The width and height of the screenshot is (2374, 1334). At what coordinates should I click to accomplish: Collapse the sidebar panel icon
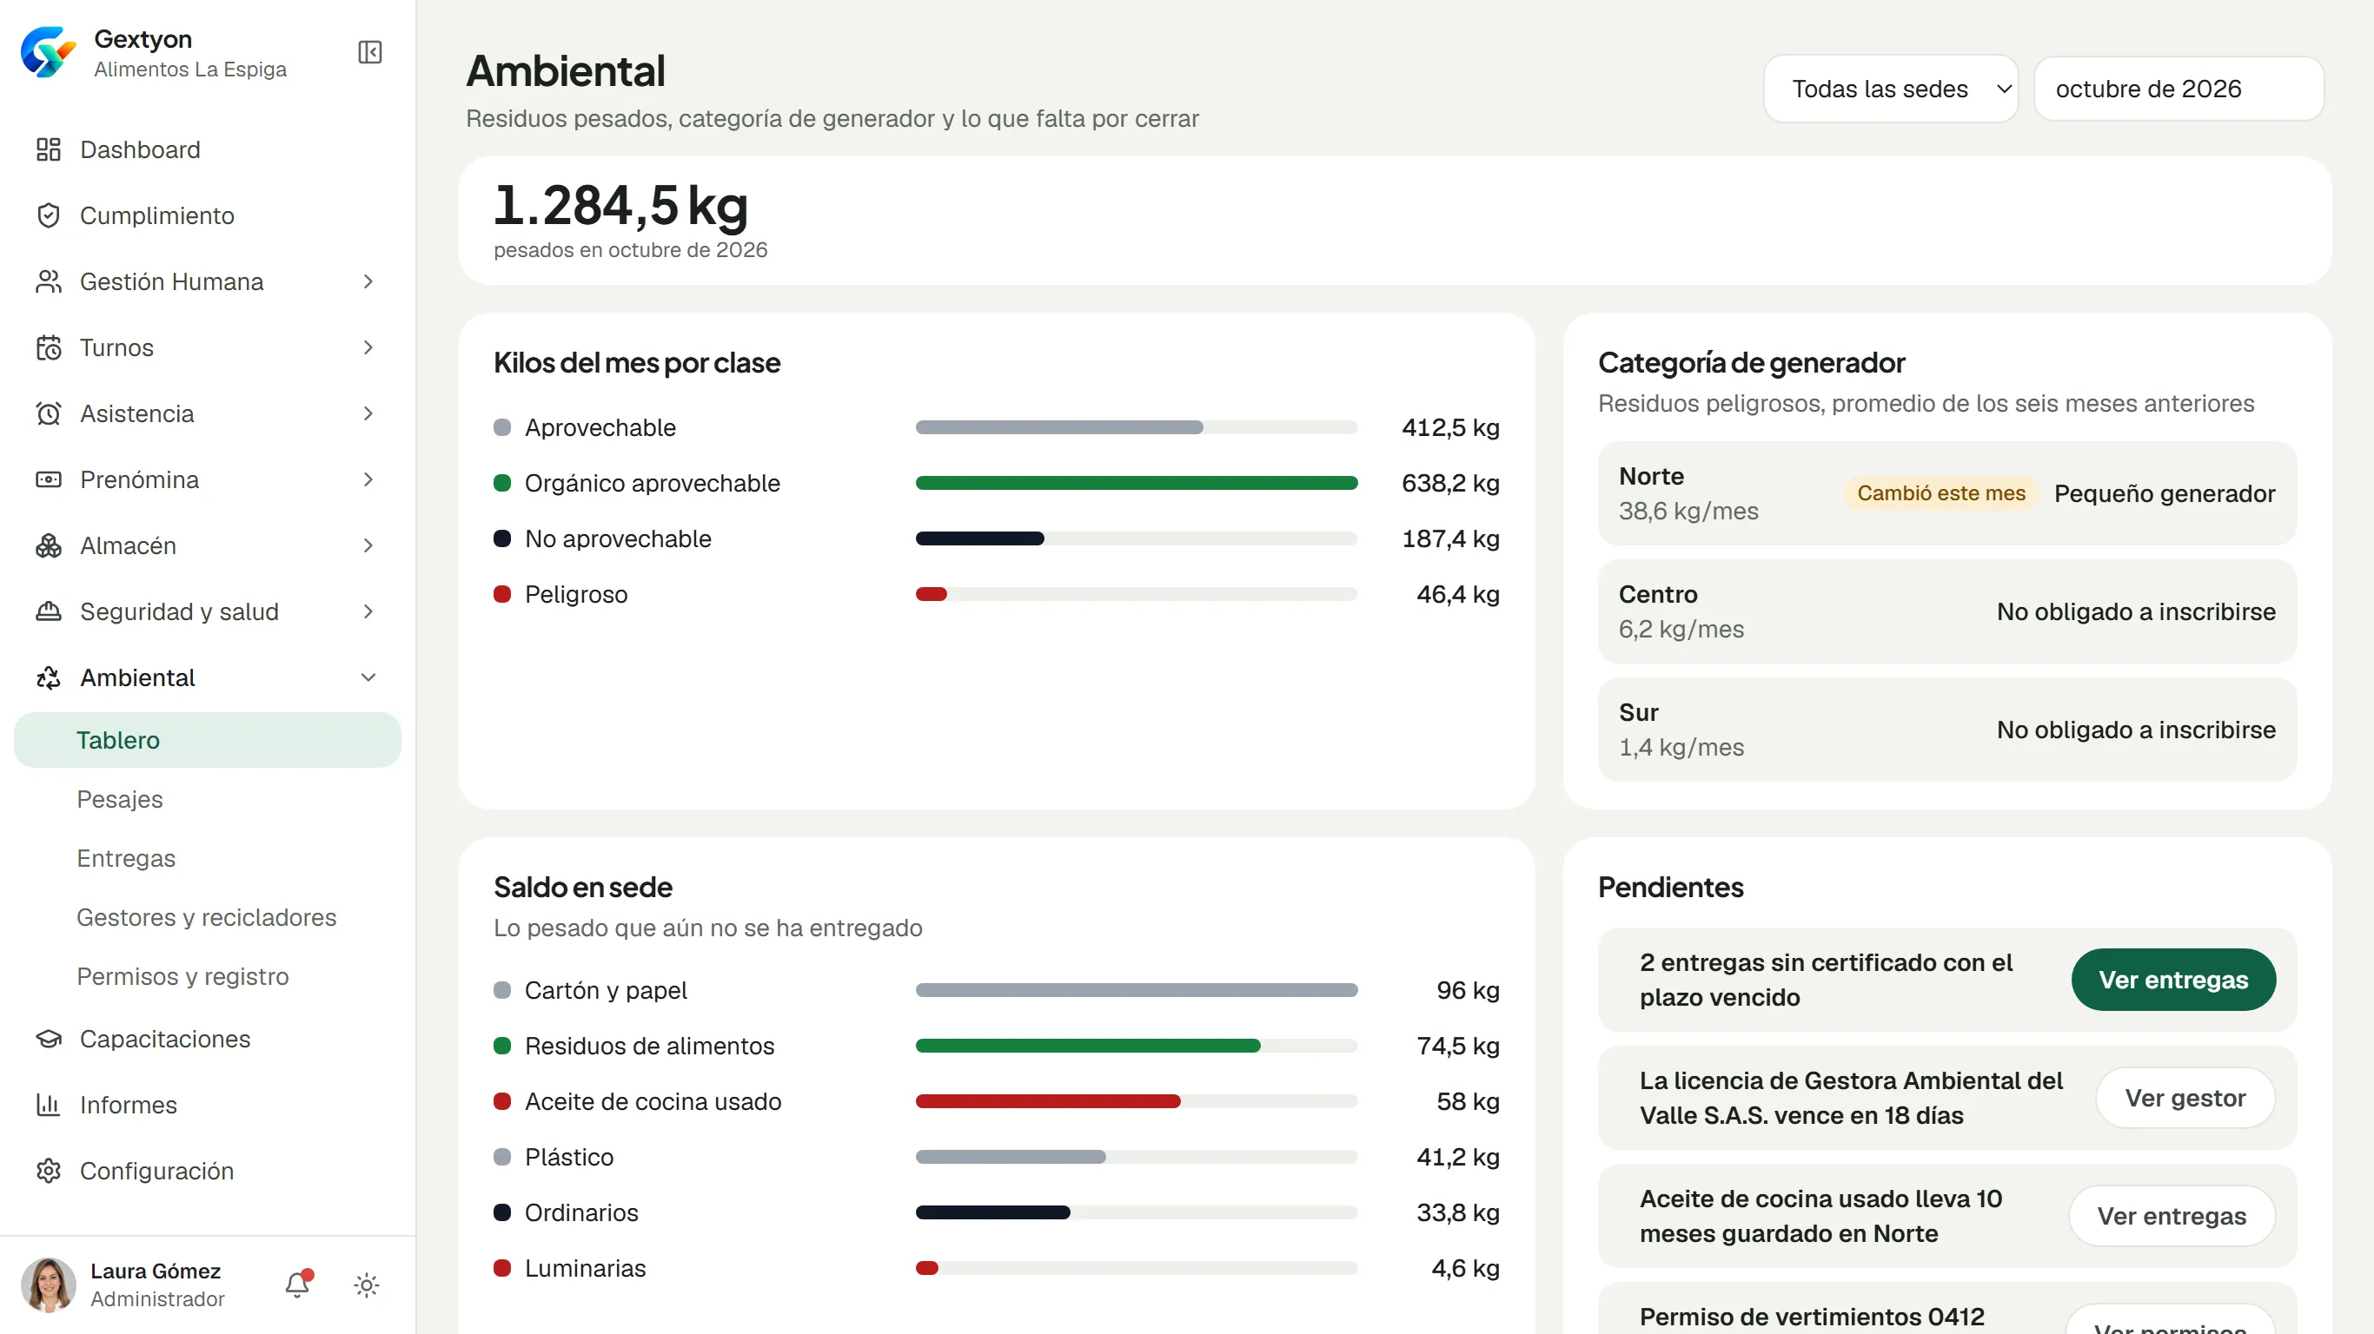pos(369,52)
